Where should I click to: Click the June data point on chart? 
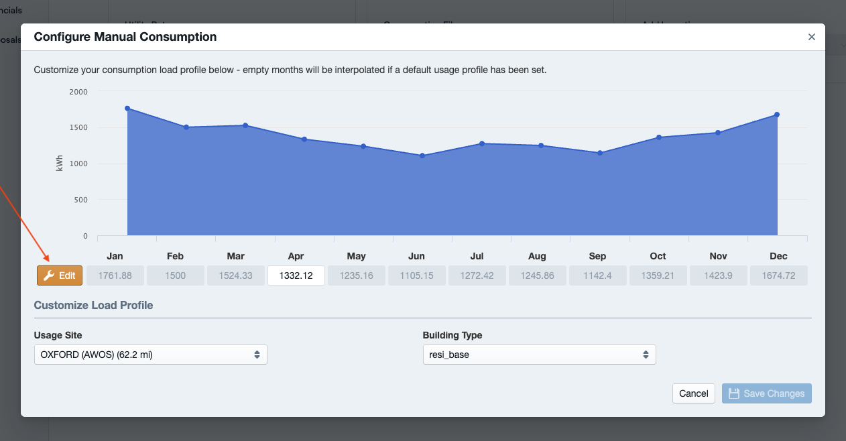[422, 155]
